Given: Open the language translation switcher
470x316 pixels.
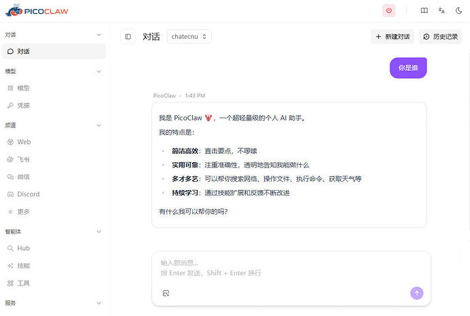Looking at the screenshot, I should pos(441,11).
